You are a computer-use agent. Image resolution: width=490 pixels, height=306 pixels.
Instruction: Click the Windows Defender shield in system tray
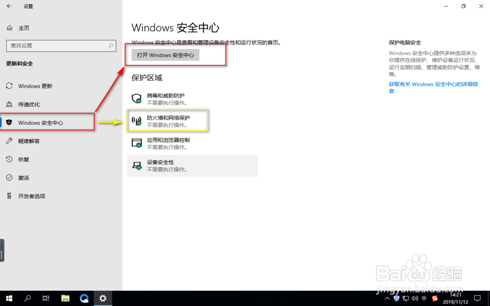point(397,298)
